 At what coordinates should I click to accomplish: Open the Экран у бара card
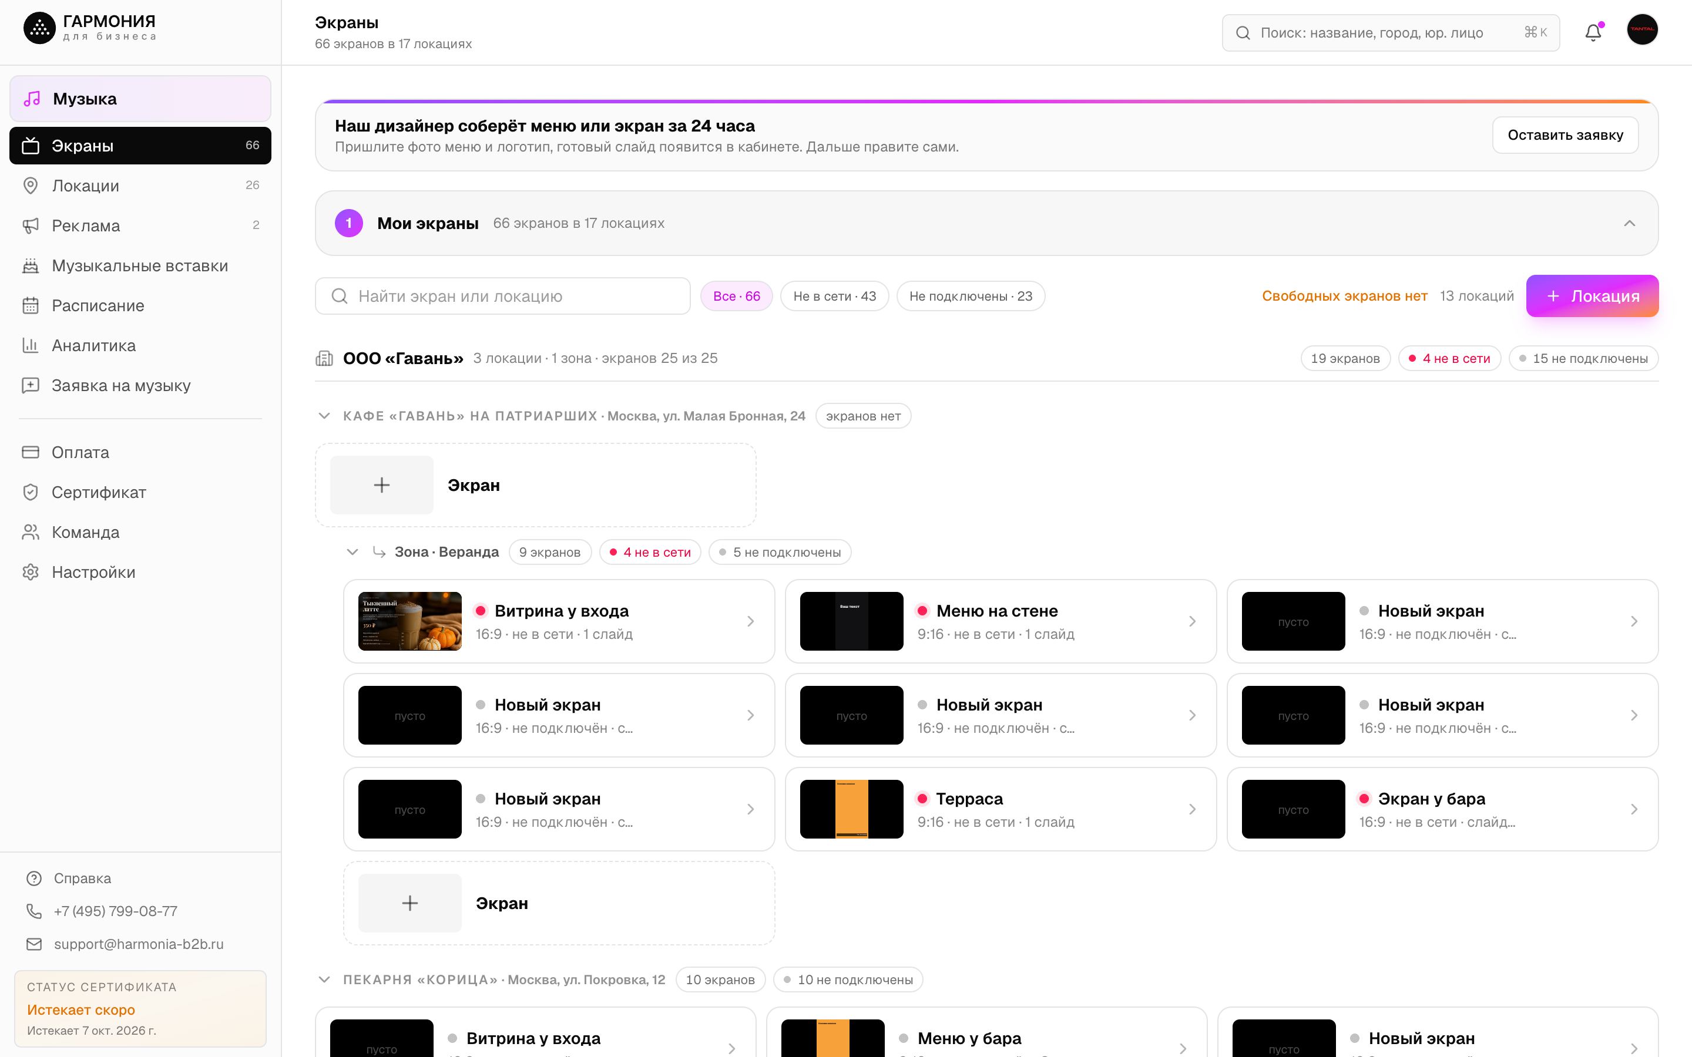pyautogui.click(x=1442, y=809)
